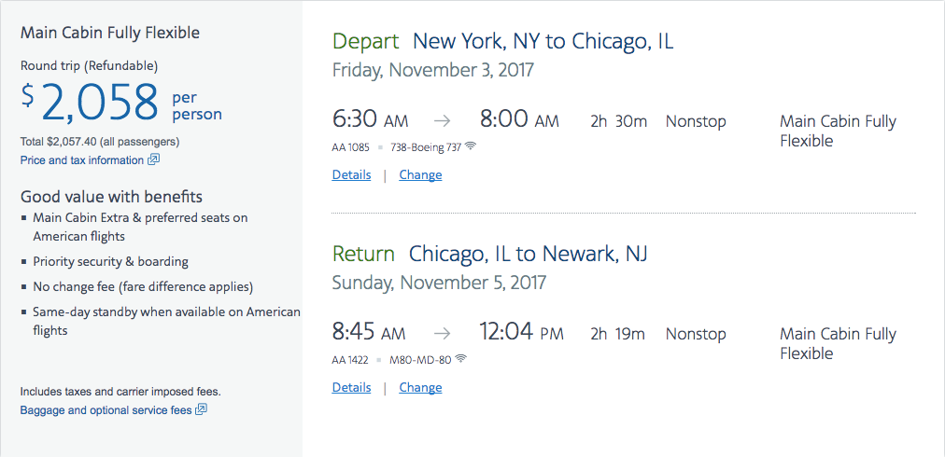Click the M80-MD-80 aircraft label
Image resolution: width=945 pixels, height=457 pixels.
click(418, 360)
